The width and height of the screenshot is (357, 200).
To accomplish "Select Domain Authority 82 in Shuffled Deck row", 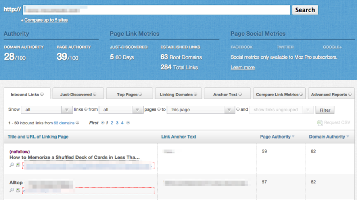I will pyautogui.click(x=313, y=151).
